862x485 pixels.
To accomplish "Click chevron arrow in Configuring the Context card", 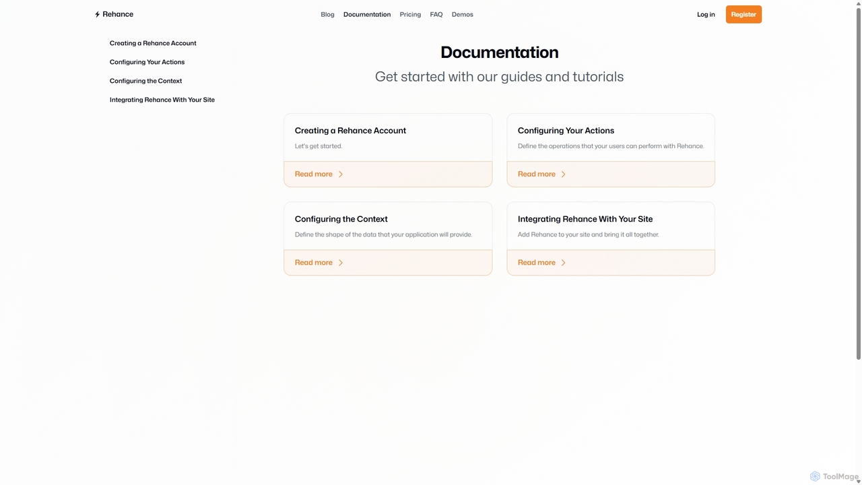I will point(341,263).
